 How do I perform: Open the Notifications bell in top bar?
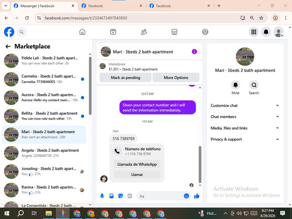tap(266, 32)
